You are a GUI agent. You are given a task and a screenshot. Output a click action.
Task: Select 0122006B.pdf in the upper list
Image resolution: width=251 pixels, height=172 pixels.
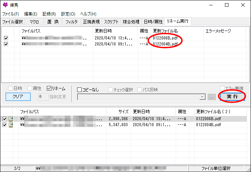[x=165, y=38]
